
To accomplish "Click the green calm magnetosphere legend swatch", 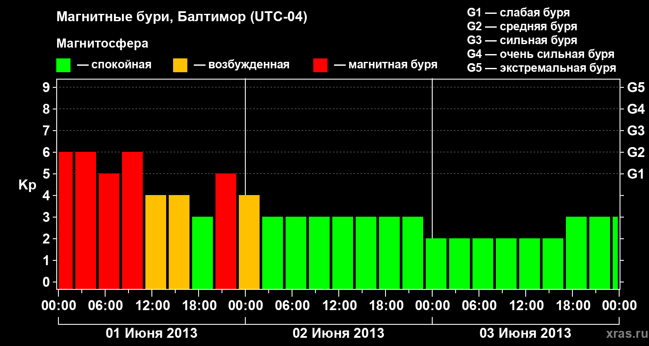I will point(63,65).
